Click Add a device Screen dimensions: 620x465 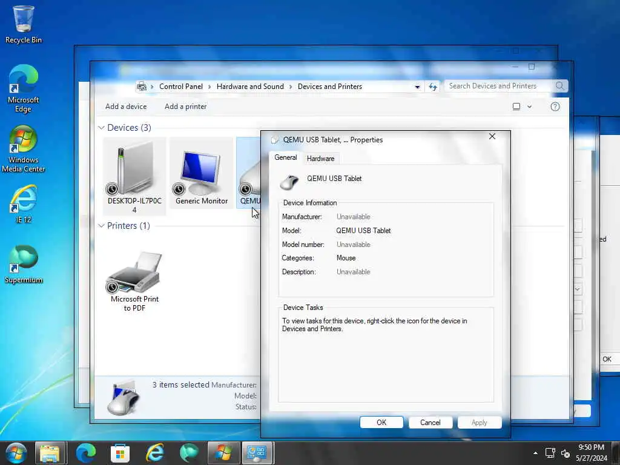point(126,107)
